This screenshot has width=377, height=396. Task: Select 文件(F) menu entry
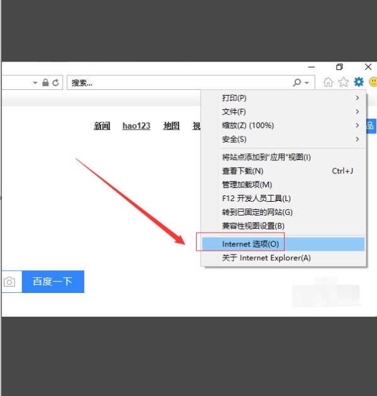point(283,112)
